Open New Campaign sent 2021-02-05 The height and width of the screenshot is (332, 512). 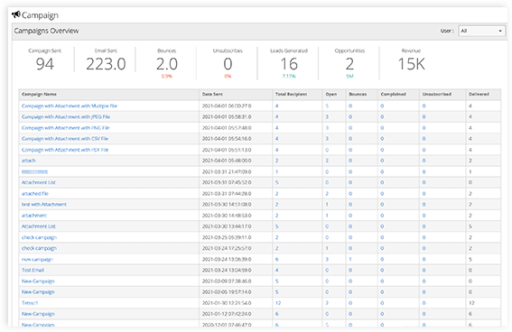(38, 292)
